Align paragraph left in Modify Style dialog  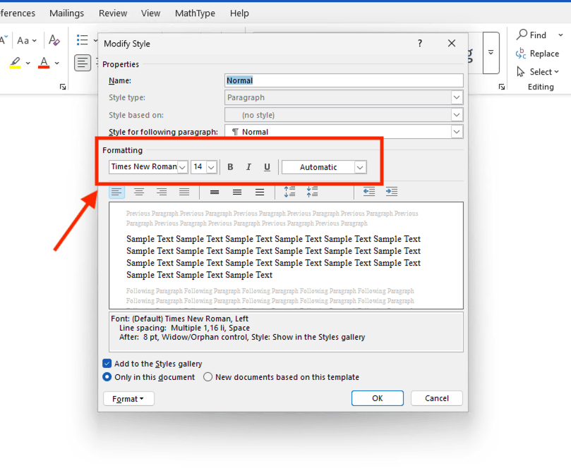116,192
